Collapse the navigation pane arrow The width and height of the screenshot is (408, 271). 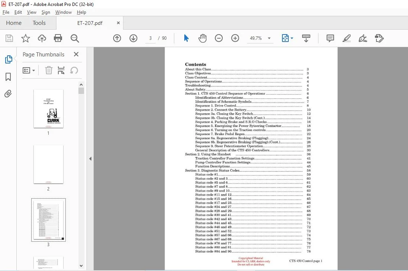pyautogui.click(x=90, y=159)
